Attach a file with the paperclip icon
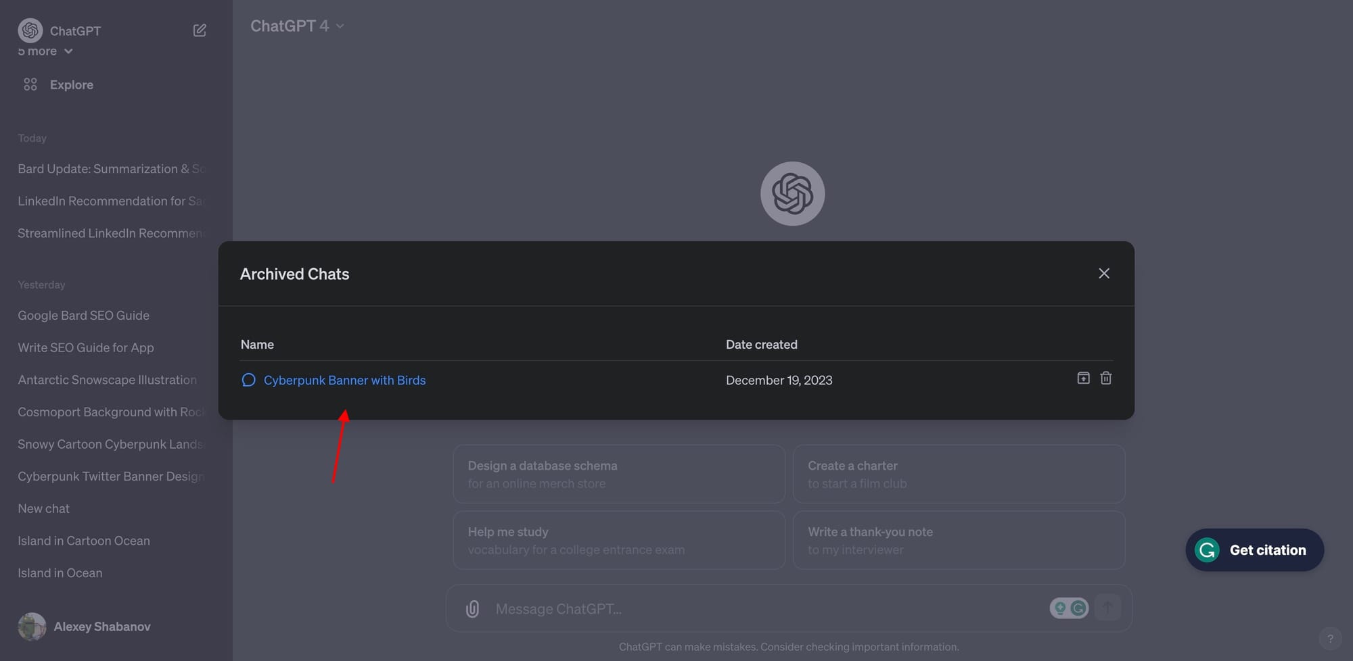 pos(472,609)
